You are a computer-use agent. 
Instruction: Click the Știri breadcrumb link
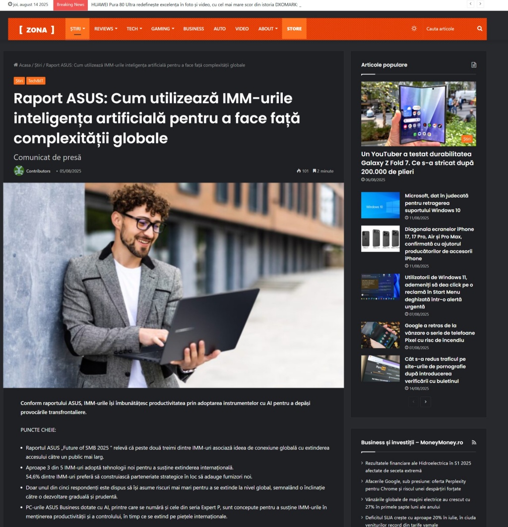pyautogui.click(x=38, y=65)
